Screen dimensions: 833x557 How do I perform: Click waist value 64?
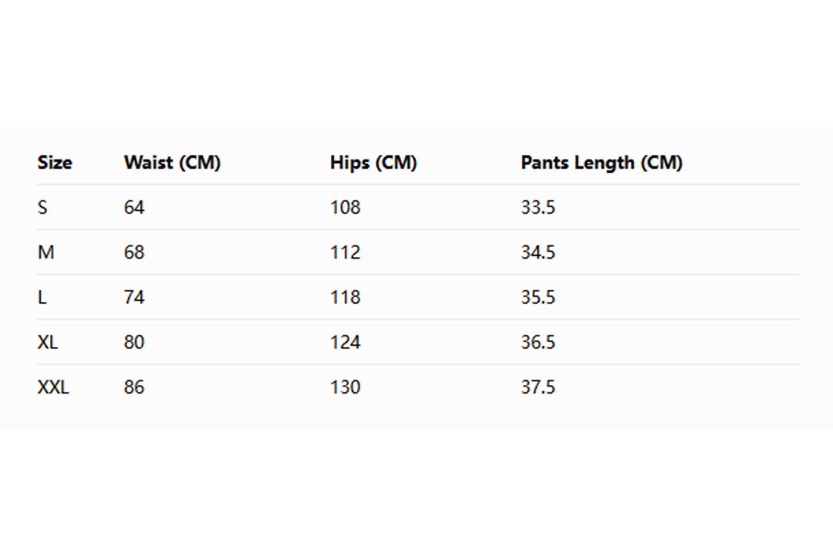(134, 207)
